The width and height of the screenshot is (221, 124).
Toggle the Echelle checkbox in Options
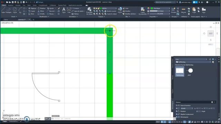[176, 108]
